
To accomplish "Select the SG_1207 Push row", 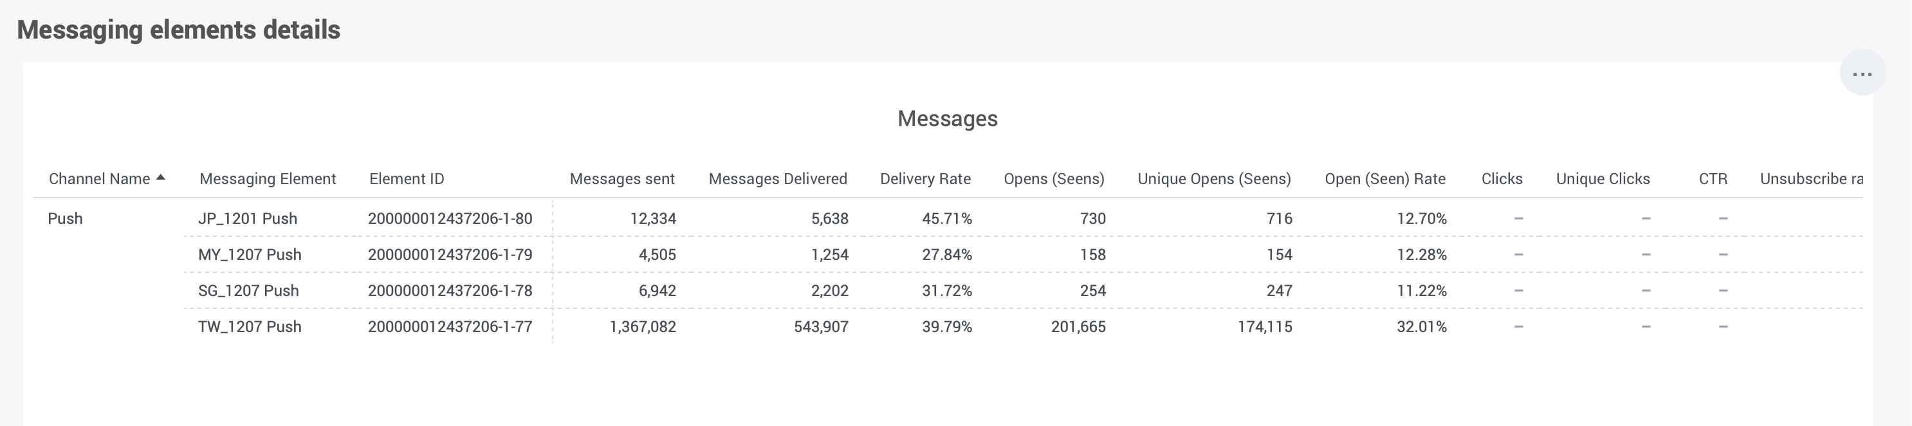I will coord(248,291).
